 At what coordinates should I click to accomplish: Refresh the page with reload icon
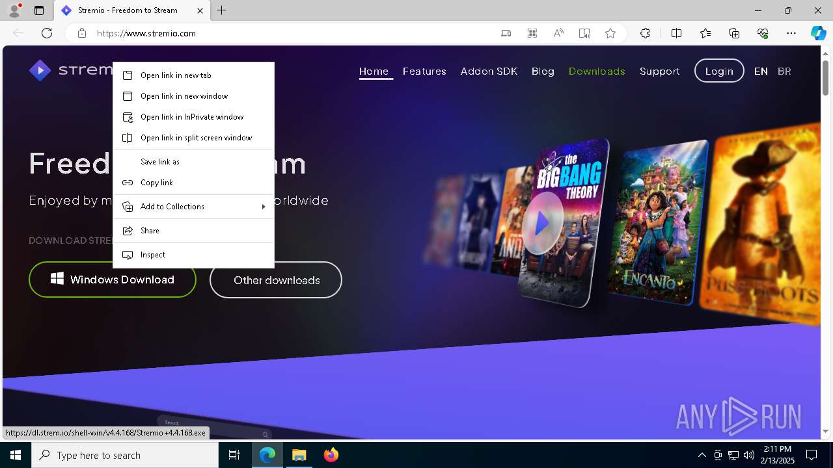[47, 33]
